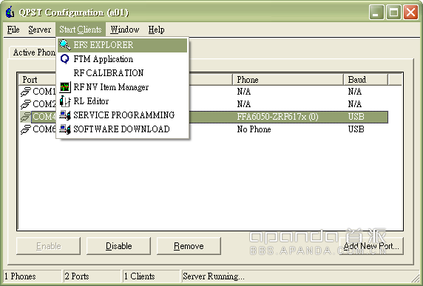The width and height of the screenshot is (423, 286).
Task: Maximize the QPST Configuration window
Action: tap(393, 13)
